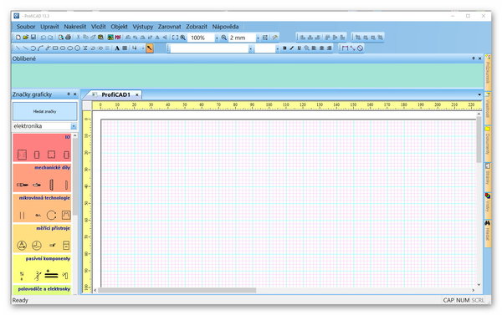Open the Objekt menu

[119, 27]
